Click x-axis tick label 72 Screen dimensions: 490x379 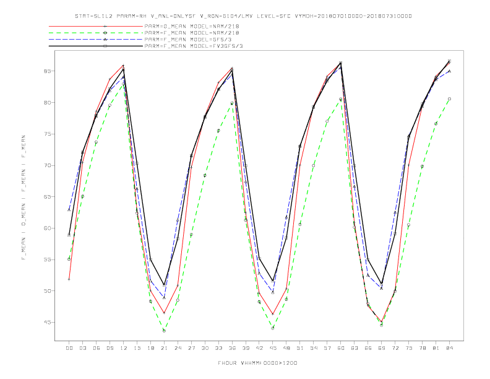coord(395,348)
